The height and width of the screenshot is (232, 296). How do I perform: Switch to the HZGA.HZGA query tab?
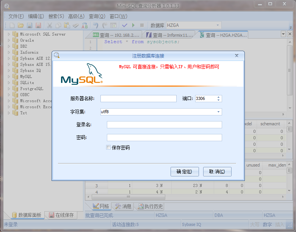click(223, 35)
